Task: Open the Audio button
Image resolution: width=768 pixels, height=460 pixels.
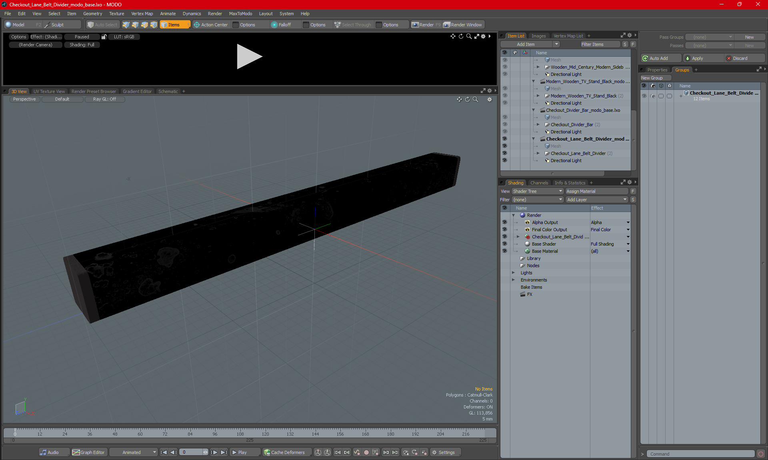Action: tap(54, 452)
